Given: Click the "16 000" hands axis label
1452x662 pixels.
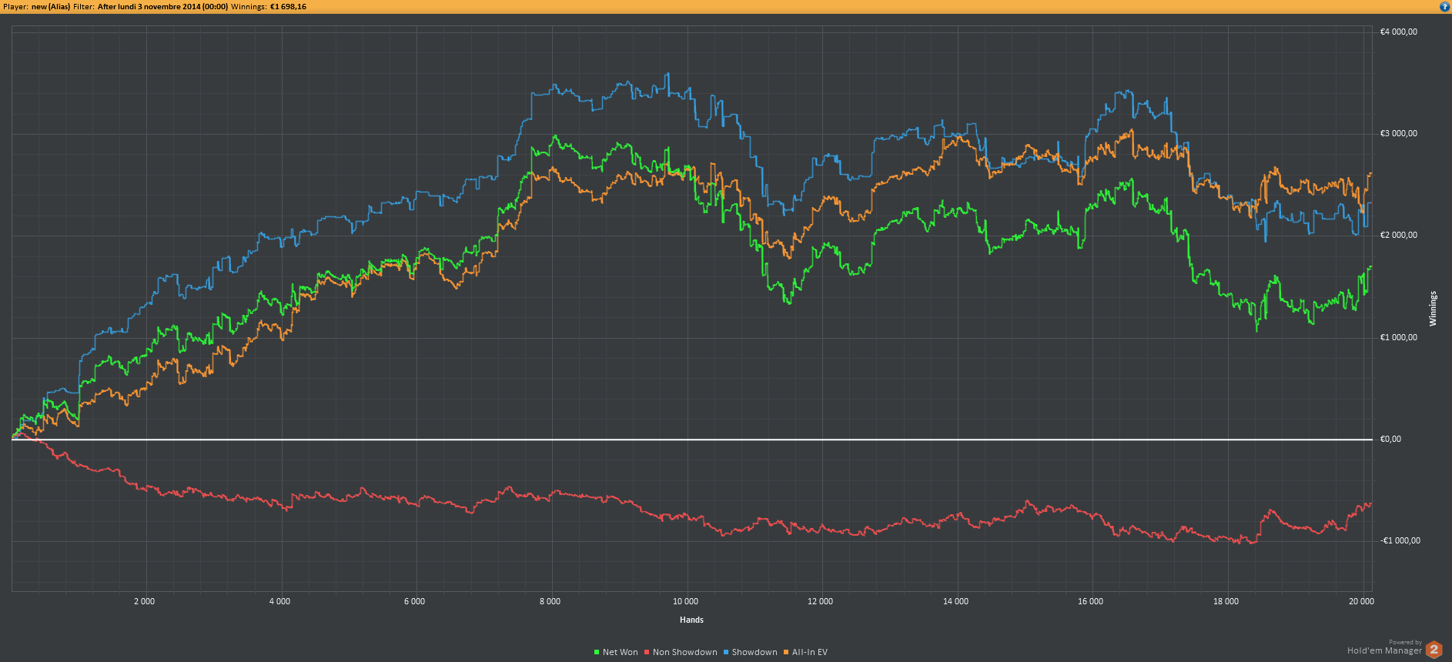Looking at the screenshot, I should click(1090, 602).
